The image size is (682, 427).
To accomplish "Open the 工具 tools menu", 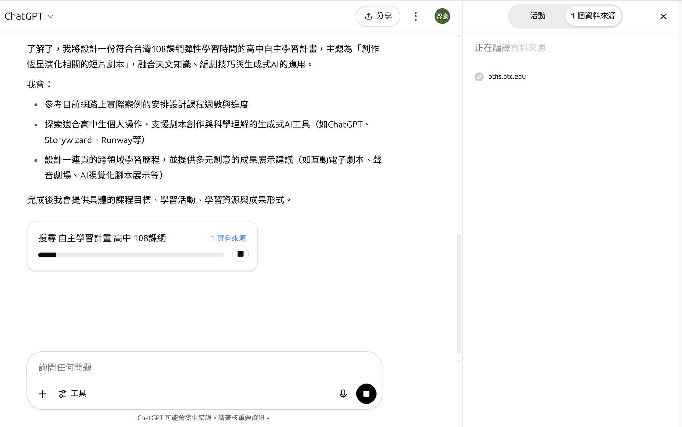I will [x=72, y=394].
